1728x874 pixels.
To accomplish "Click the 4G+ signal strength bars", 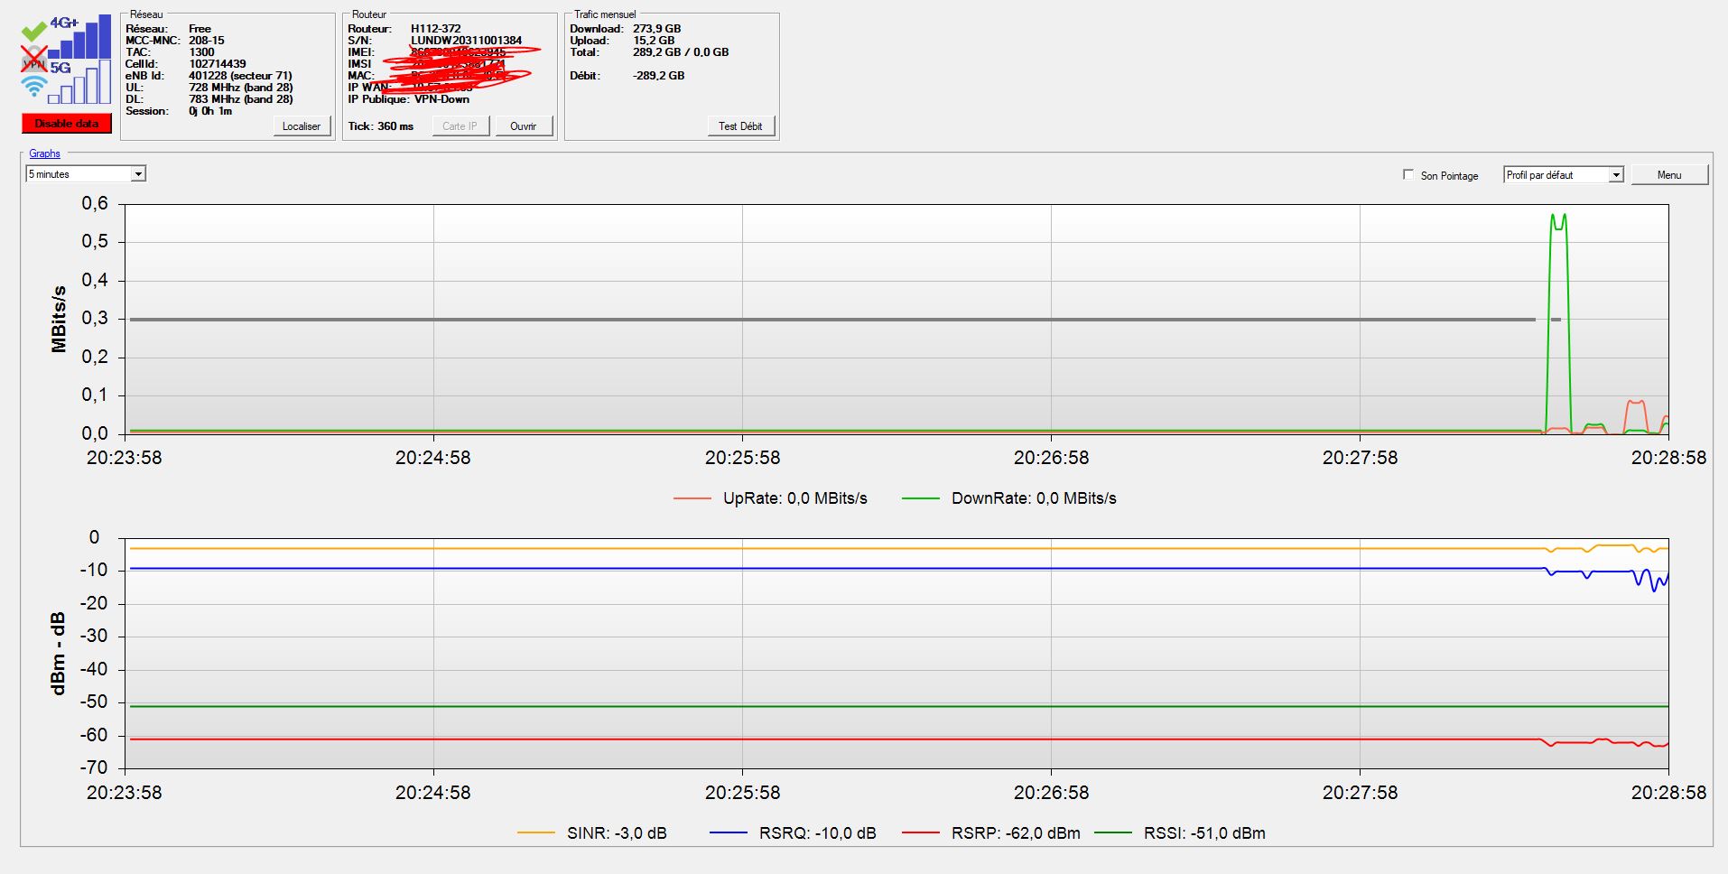I will pos(79,38).
